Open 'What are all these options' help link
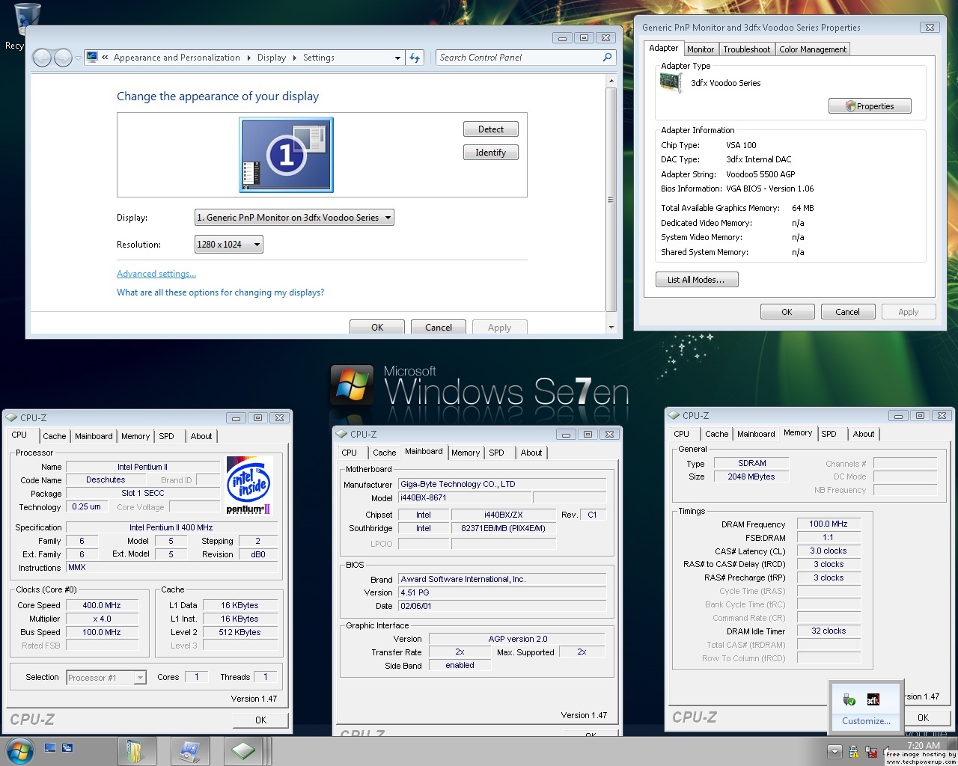 coord(221,292)
